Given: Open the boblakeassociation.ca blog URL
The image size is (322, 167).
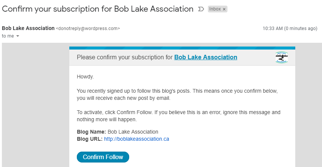Looking at the screenshot, I should 136,139.
